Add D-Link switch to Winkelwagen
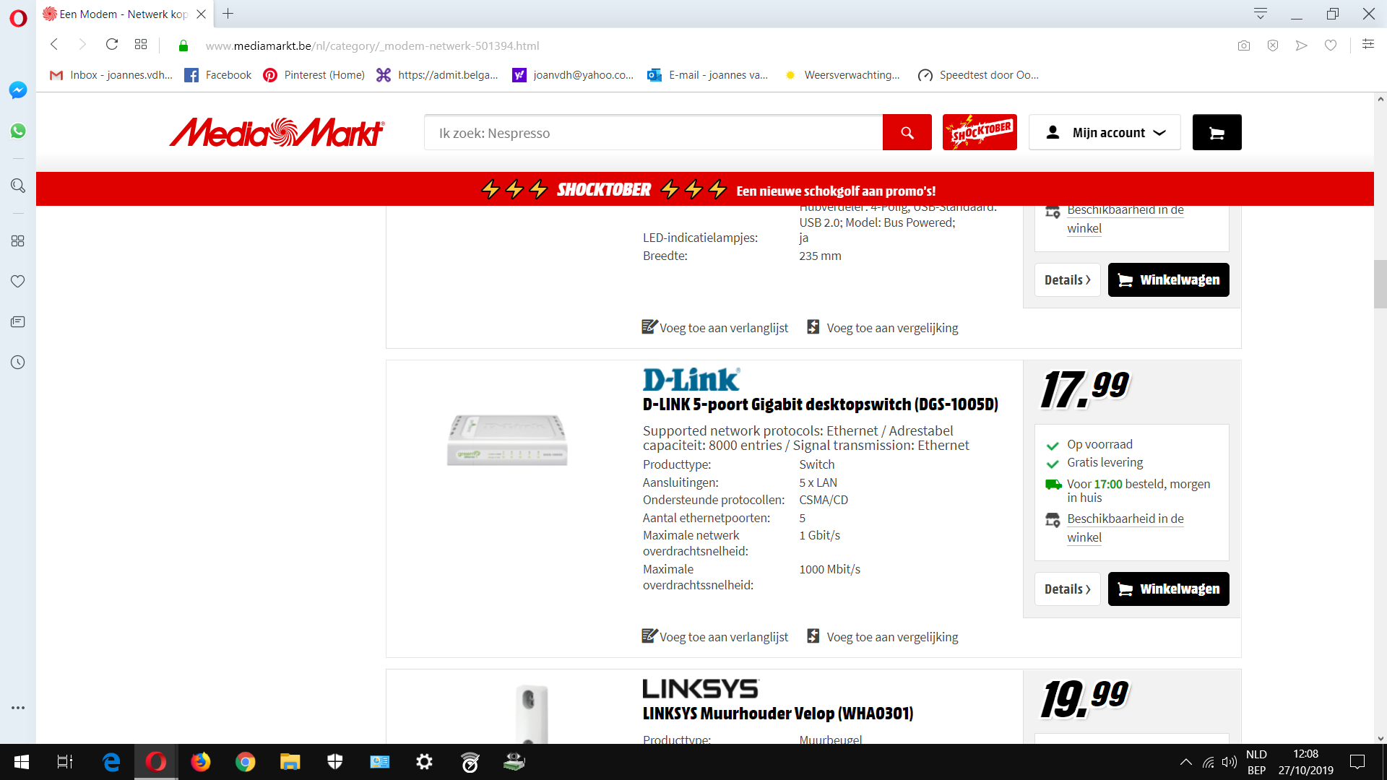The height and width of the screenshot is (780, 1387). click(x=1169, y=589)
